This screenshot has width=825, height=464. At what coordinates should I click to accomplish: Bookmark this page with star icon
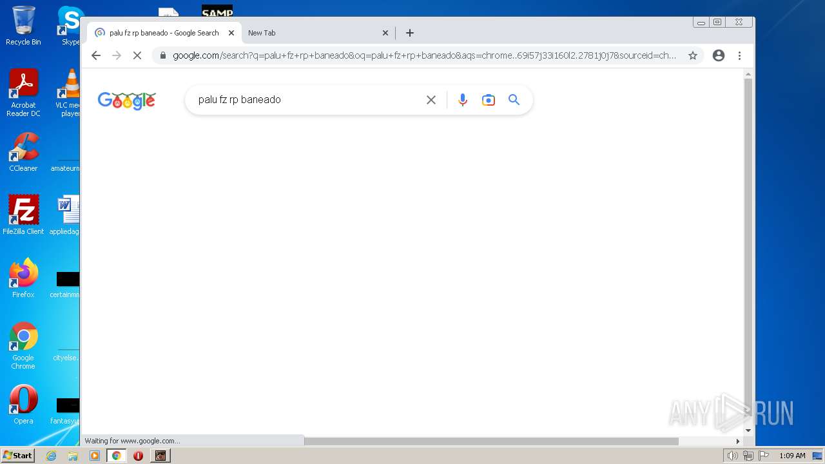(x=693, y=55)
